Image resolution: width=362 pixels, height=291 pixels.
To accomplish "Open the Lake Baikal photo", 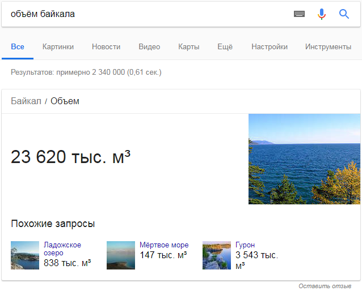I will pos(304,159).
